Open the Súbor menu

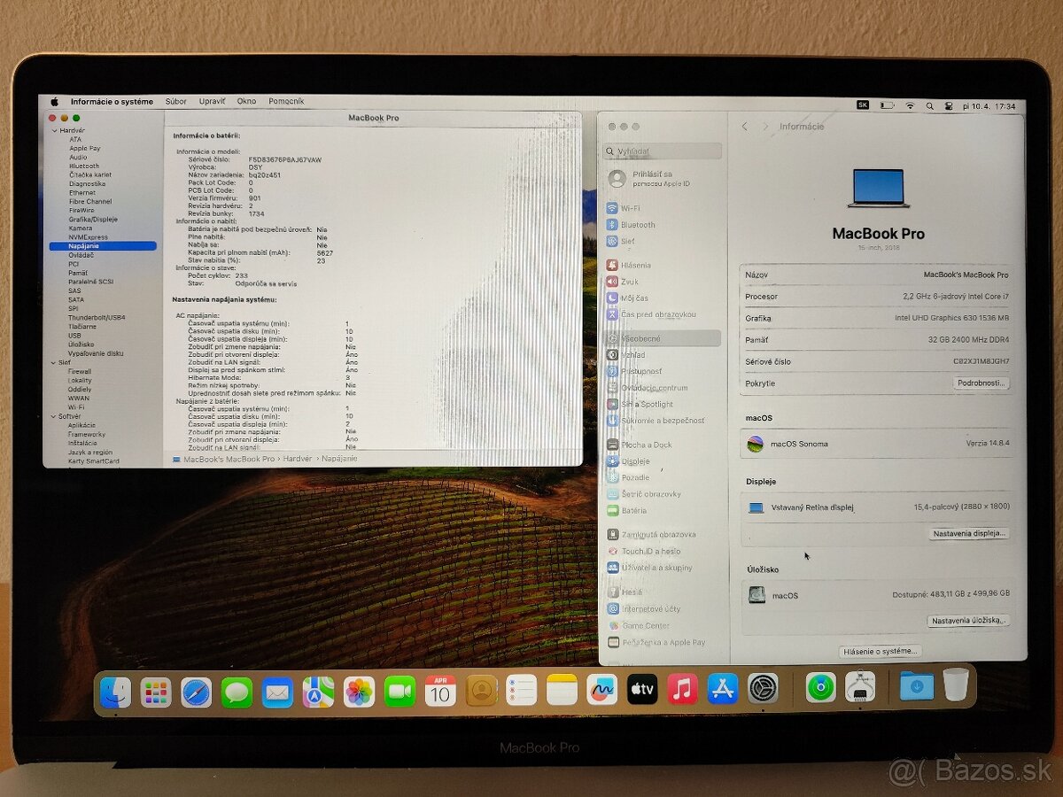(x=175, y=102)
